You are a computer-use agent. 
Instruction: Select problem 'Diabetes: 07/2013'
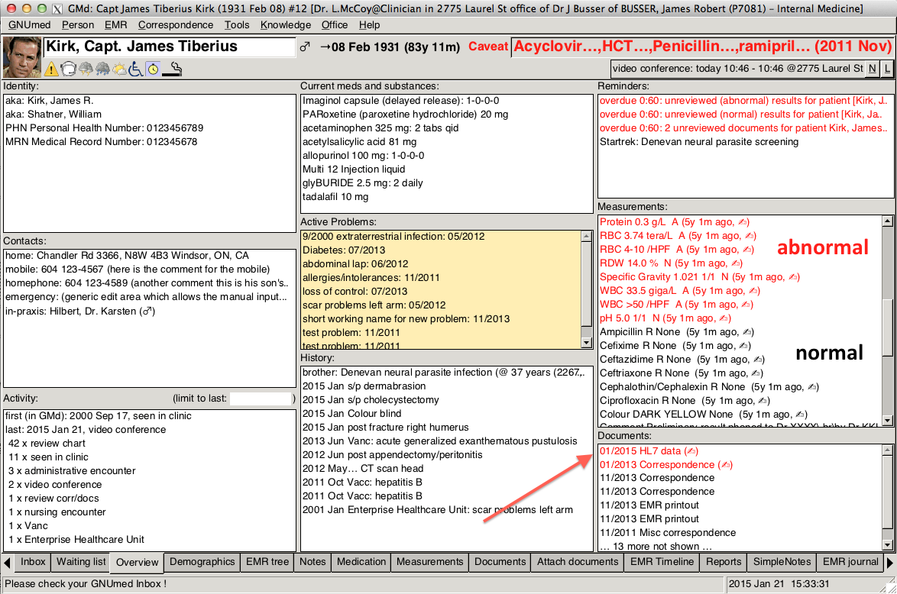[344, 250]
